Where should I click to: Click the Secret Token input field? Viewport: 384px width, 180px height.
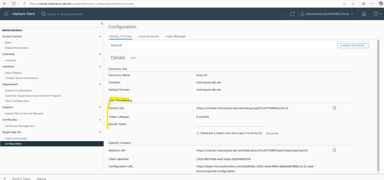pyautogui.click(x=231, y=124)
